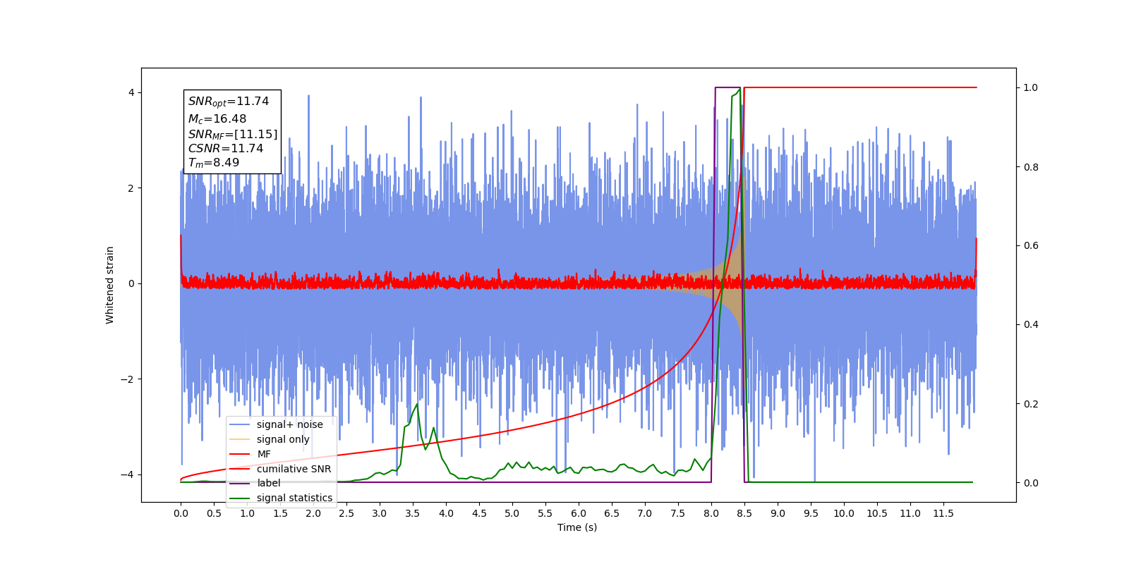This screenshot has width=1129, height=564.
Task: Click x-axis tick label 0.0
Action: pos(181,513)
